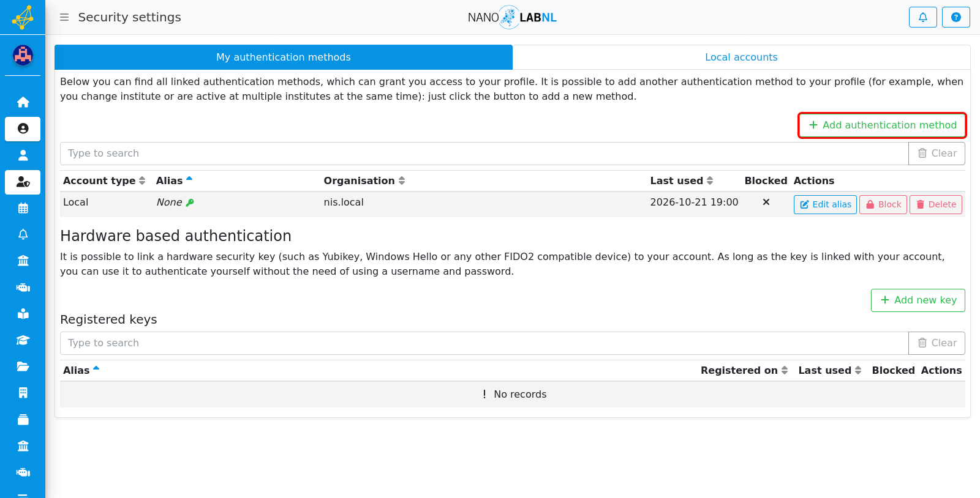Switch to Local accounts tab

click(741, 57)
